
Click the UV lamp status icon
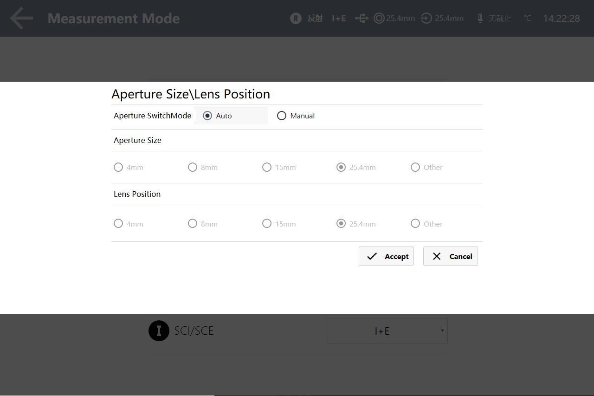coord(480,19)
